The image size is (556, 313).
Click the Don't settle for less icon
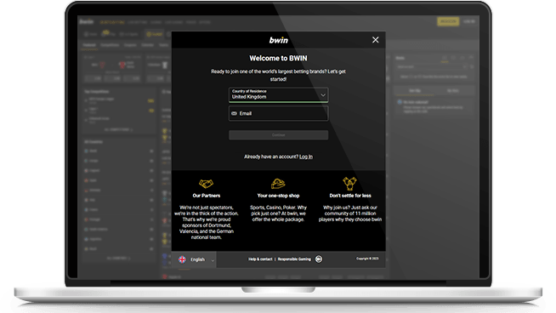pos(349,184)
